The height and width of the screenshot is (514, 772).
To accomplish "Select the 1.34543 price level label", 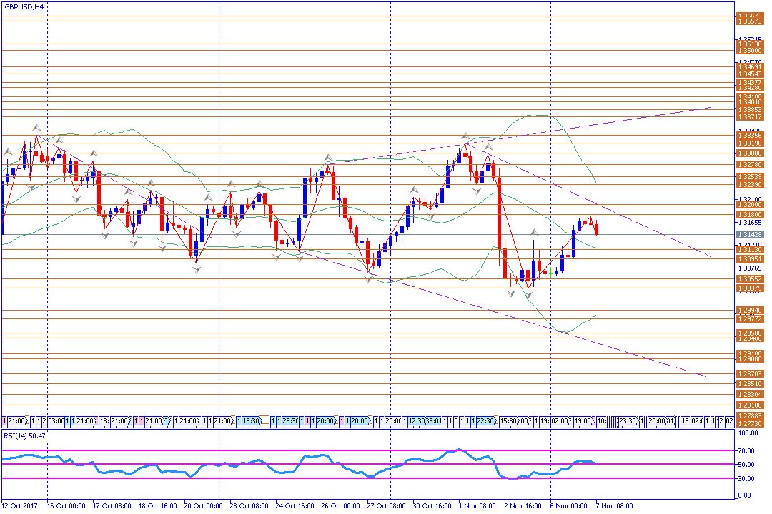I will (x=750, y=74).
